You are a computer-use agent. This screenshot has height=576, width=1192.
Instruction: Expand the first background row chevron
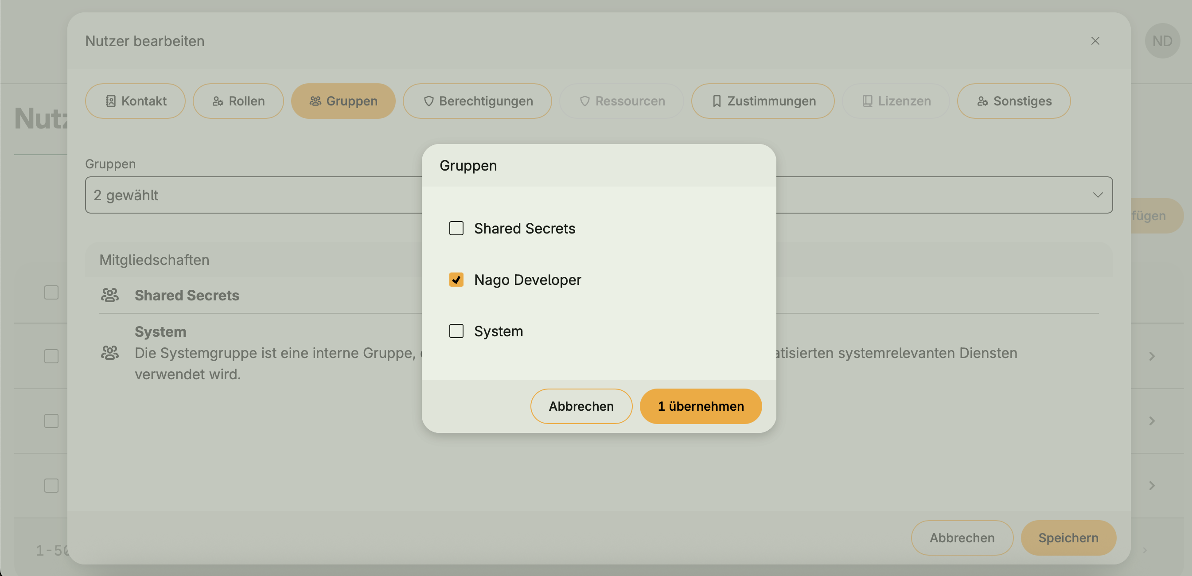(x=1152, y=356)
